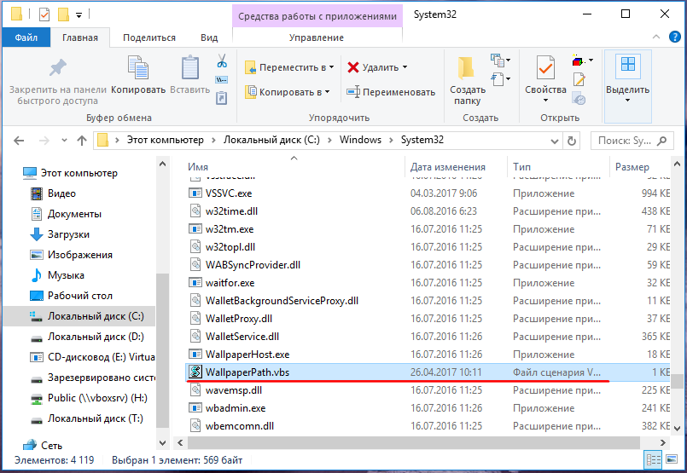Click the Rename icon
687x473 pixels.
click(353, 92)
